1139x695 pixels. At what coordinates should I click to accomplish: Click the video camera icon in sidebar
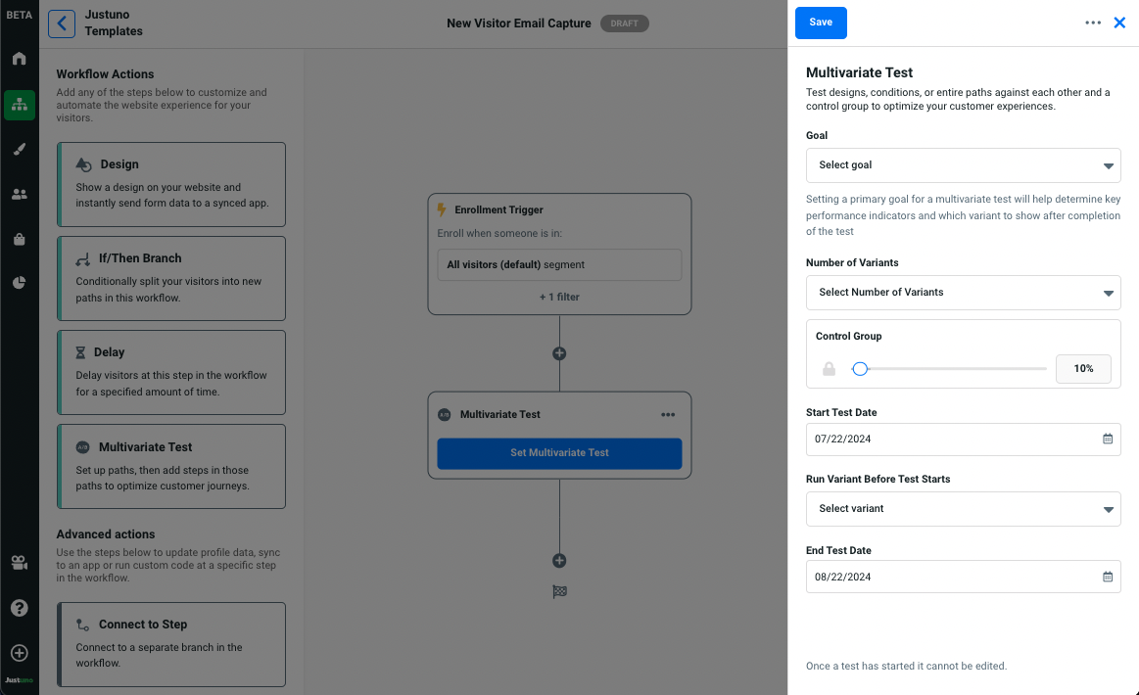[x=19, y=563]
